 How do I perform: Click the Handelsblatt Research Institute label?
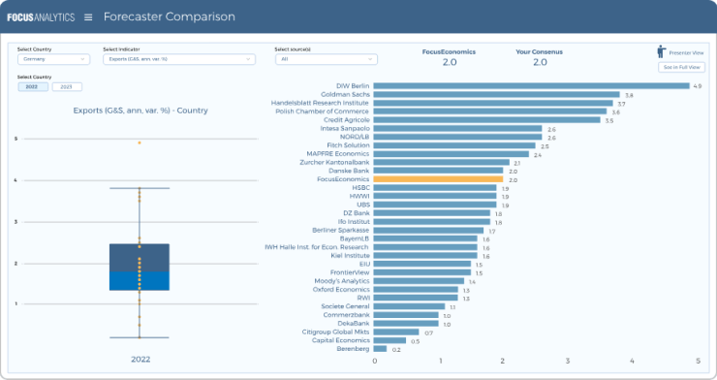click(320, 103)
